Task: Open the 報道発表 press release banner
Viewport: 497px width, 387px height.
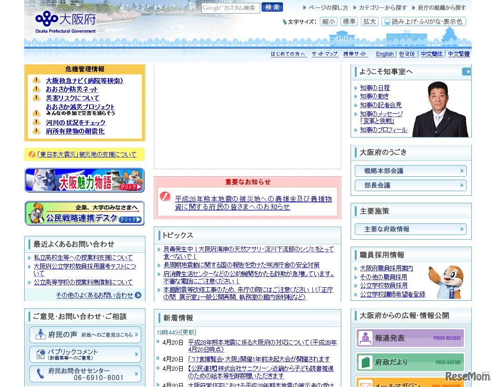Action: click(410, 338)
